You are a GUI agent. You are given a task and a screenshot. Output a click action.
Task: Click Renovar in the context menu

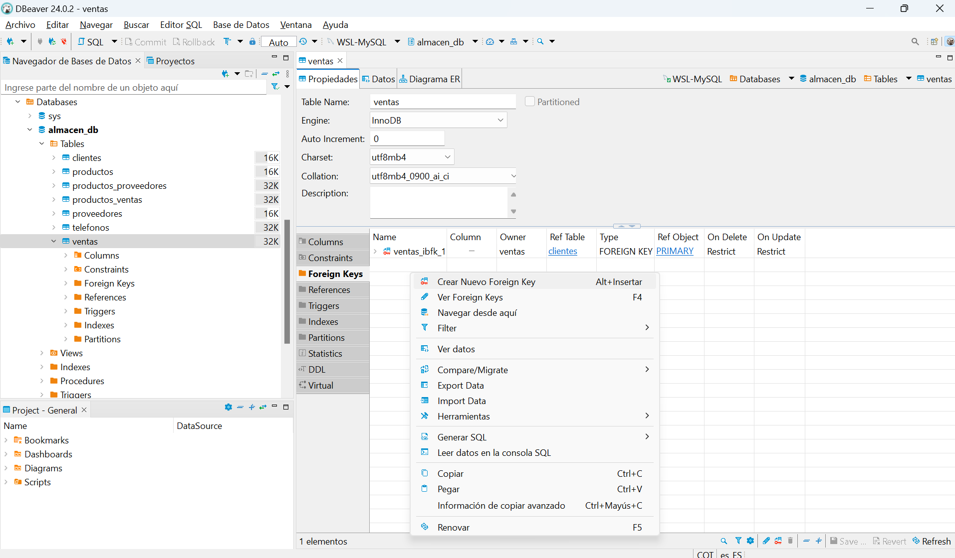click(534, 527)
